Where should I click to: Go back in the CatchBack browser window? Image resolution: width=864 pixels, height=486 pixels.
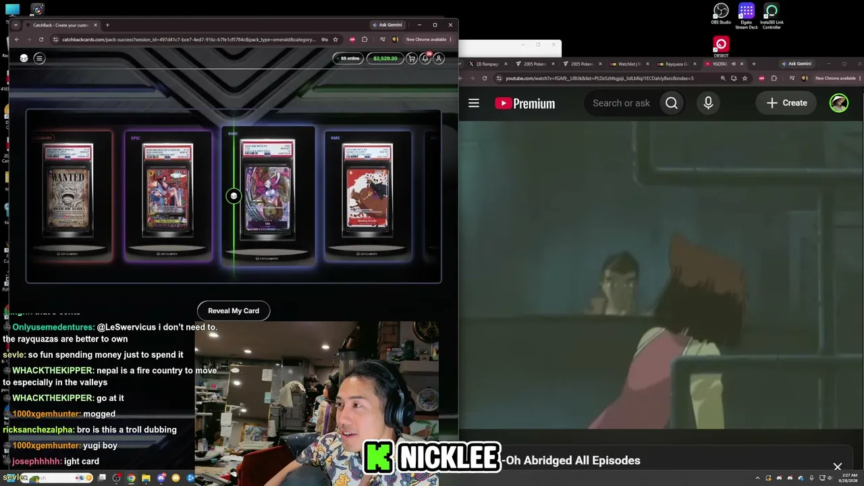click(17, 39)
